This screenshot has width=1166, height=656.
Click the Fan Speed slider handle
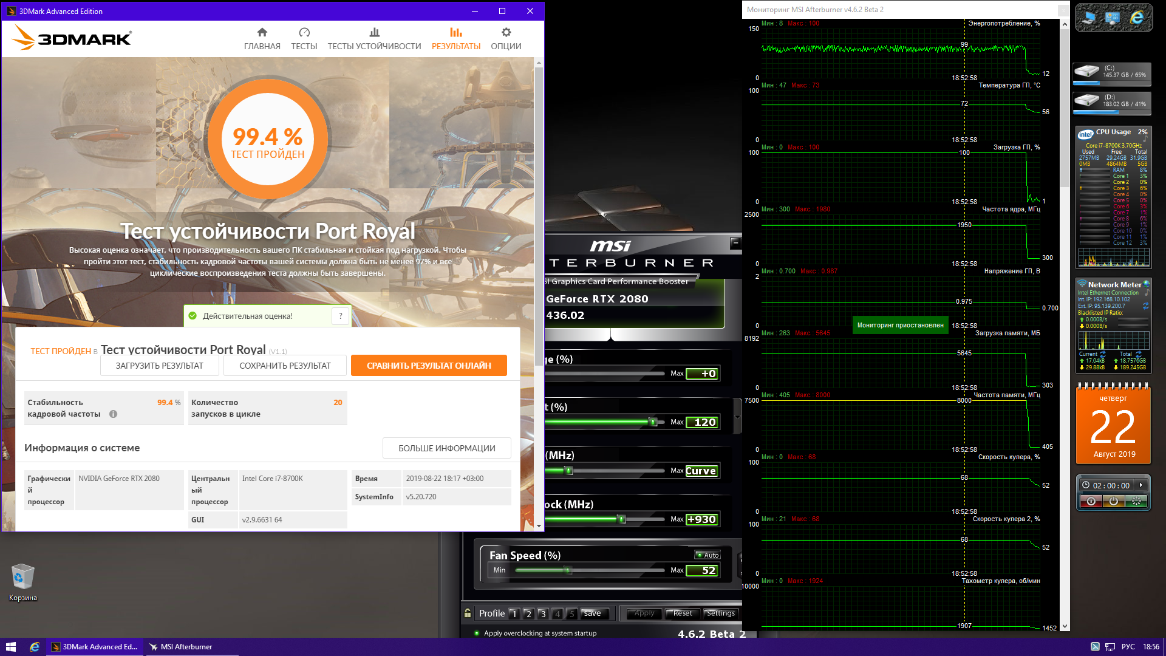click(x=568, y=570)
